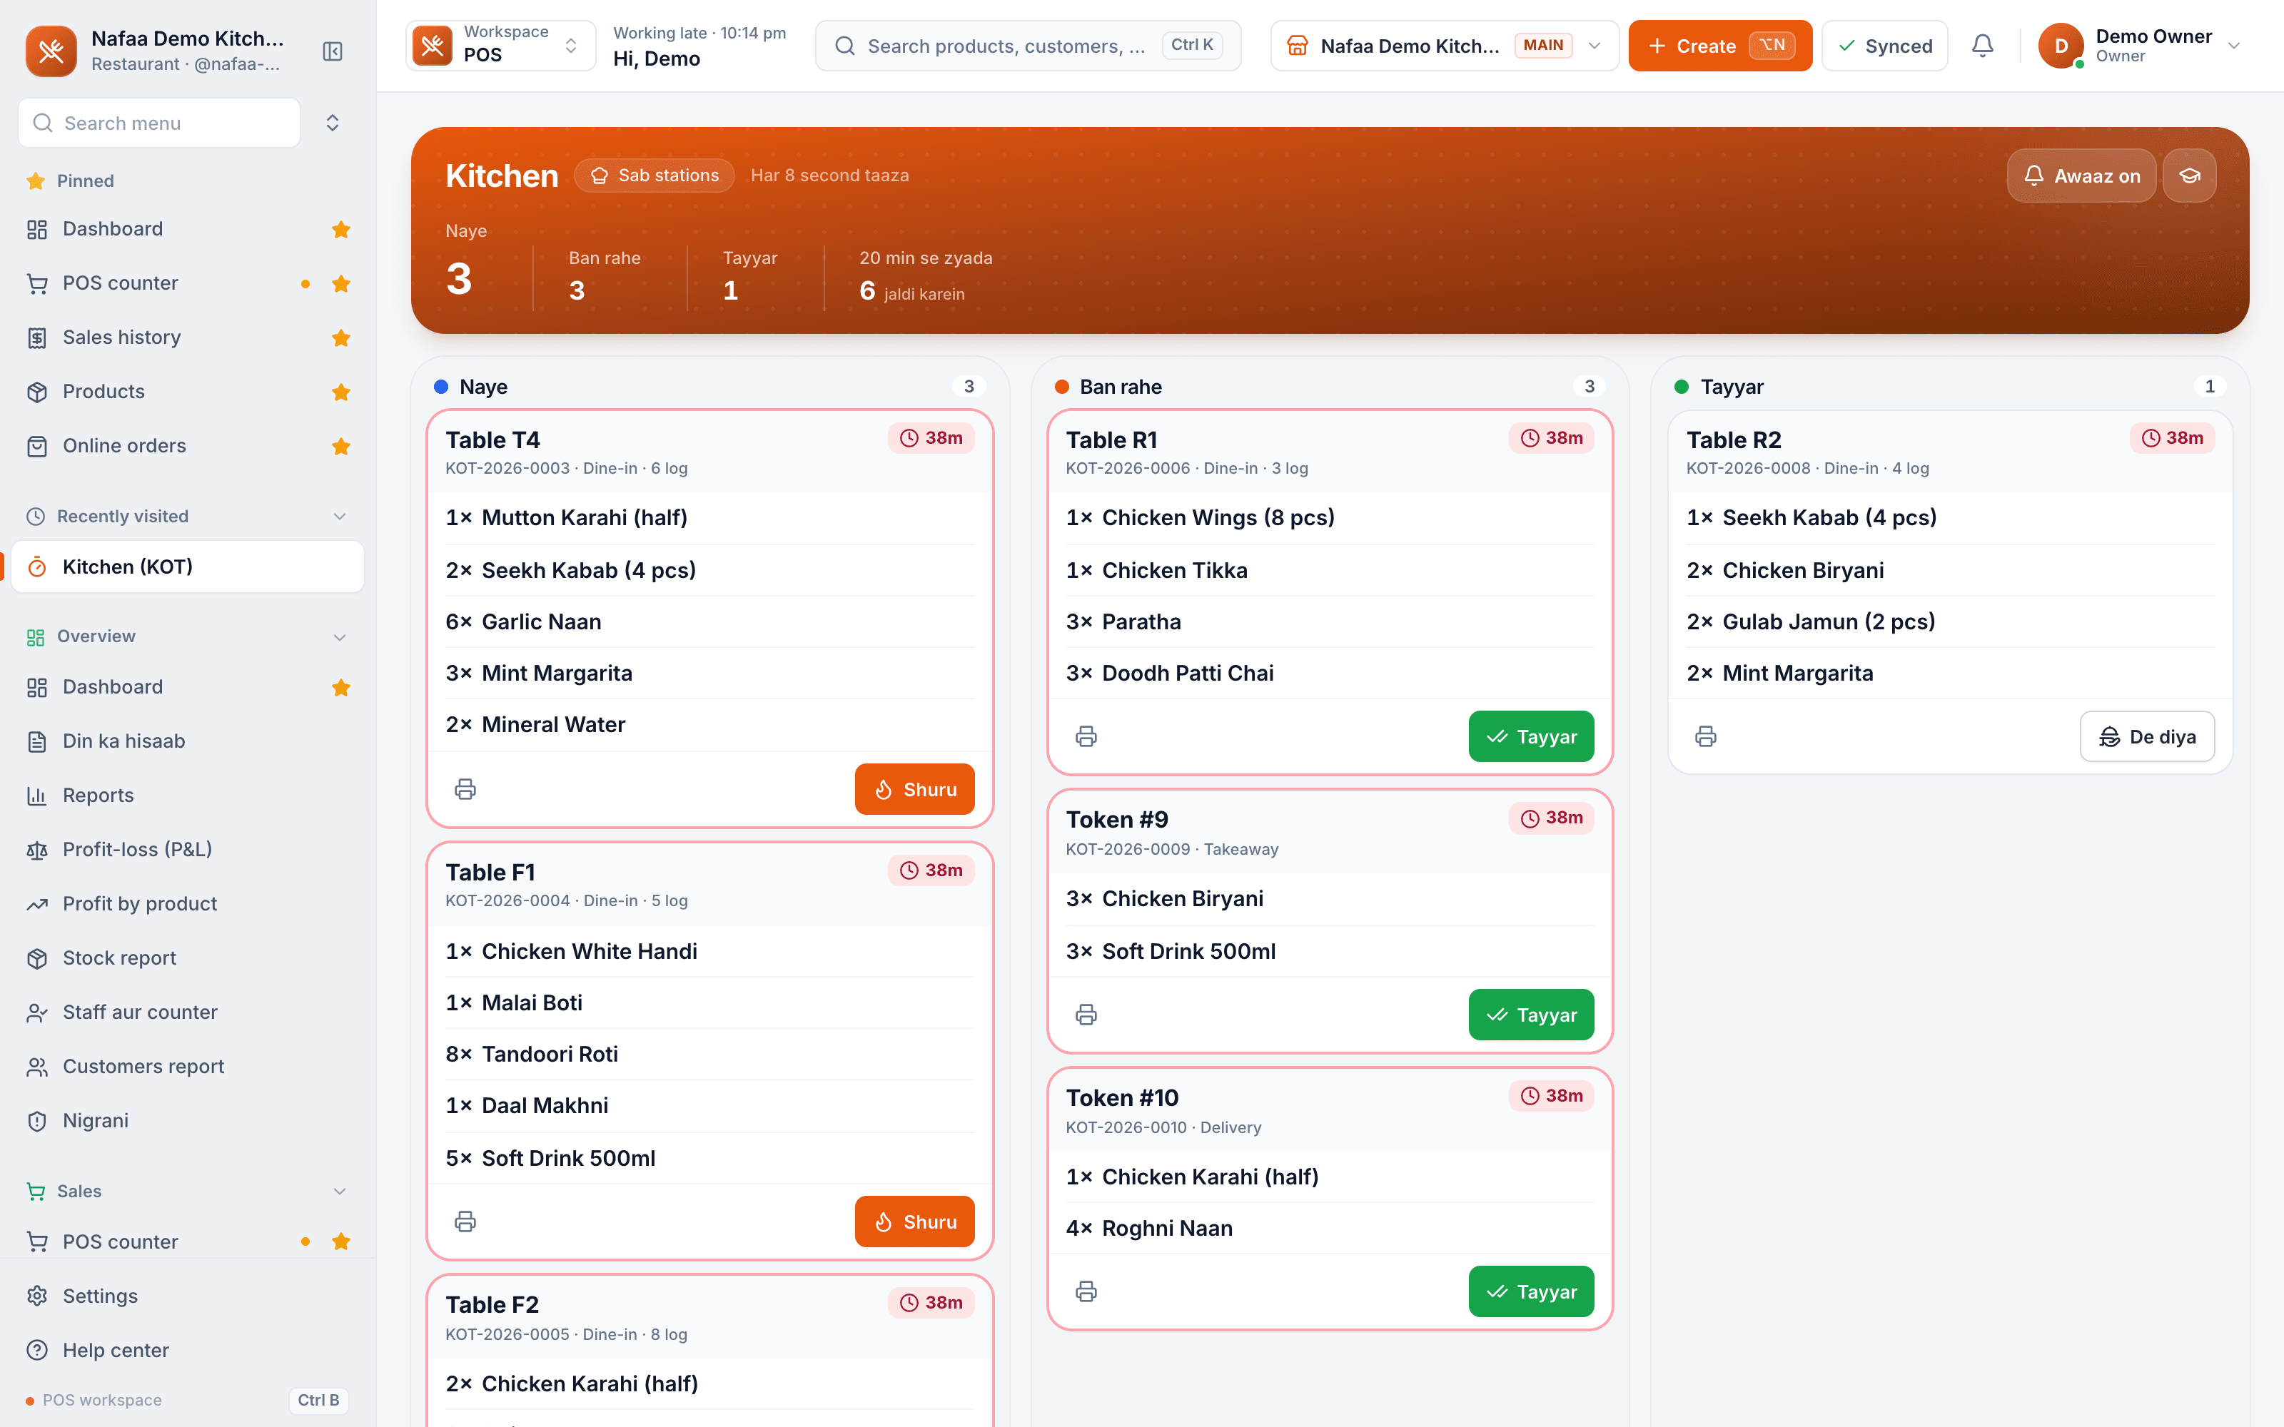
Task: Toggle sidebar menu expand-collapse arrows
Action: point(332,123)
